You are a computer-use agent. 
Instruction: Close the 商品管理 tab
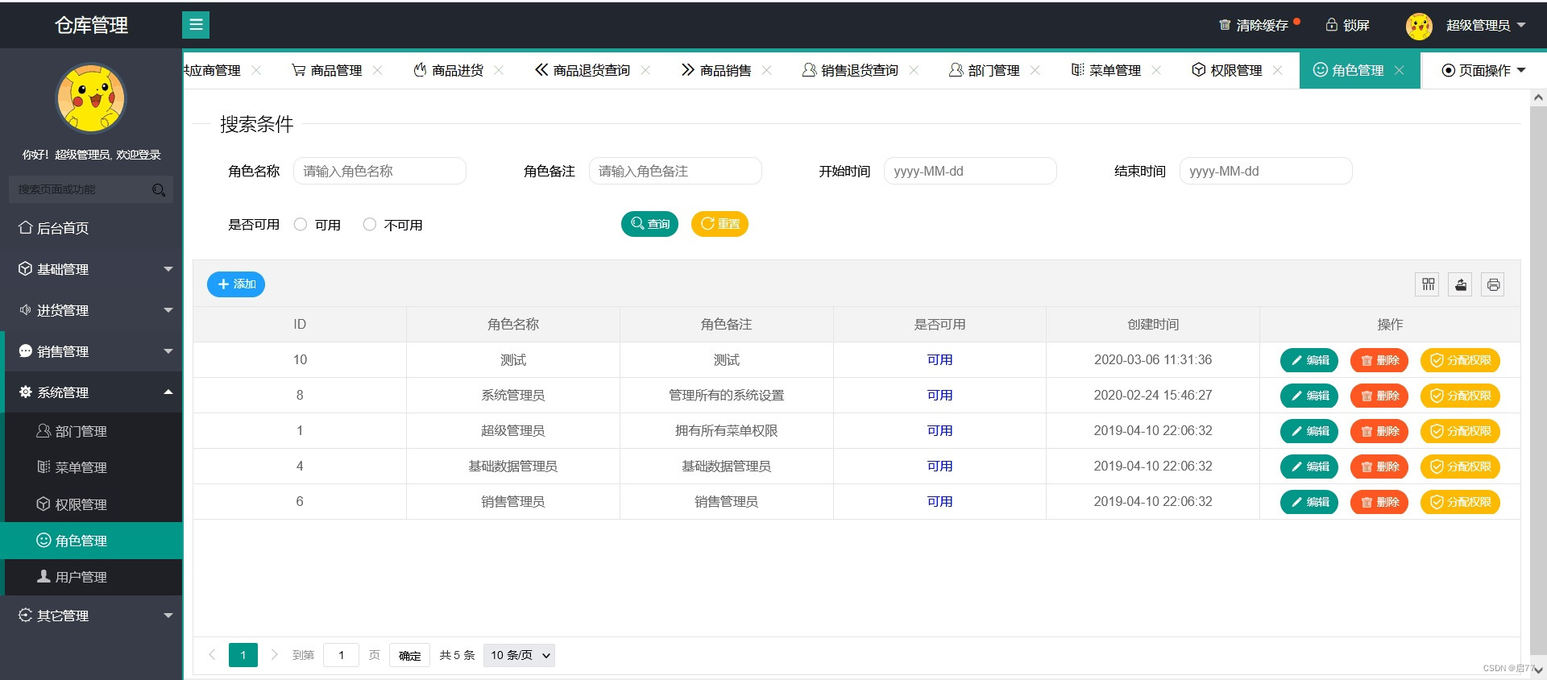point(378,70)
